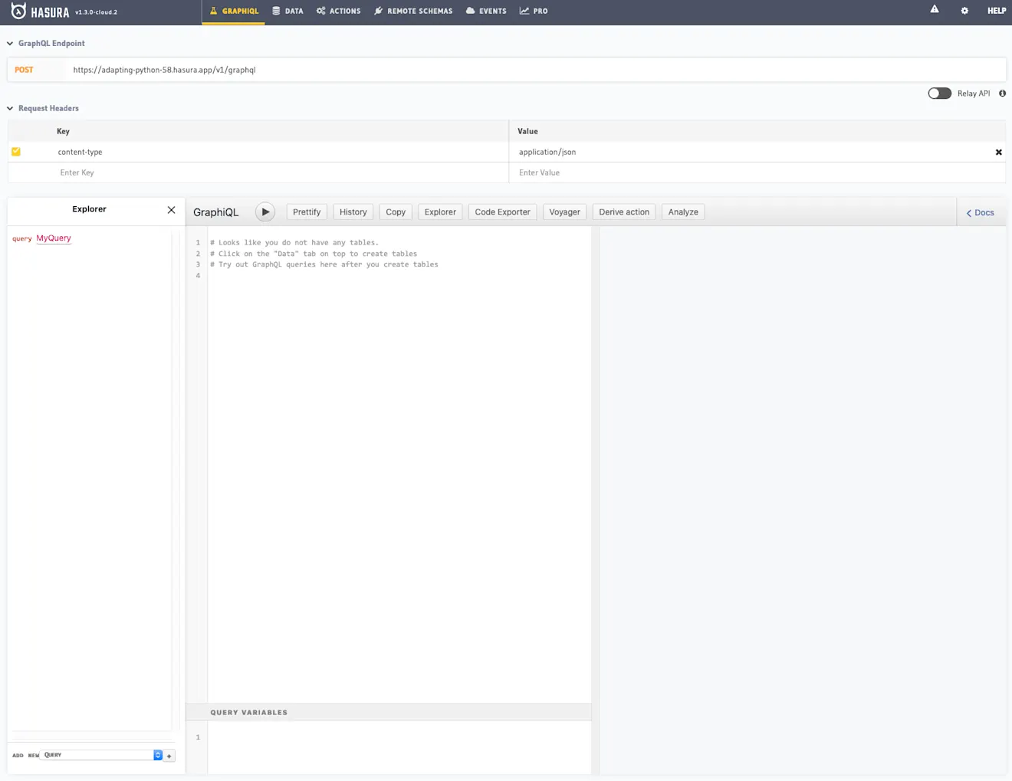This screenshot has height=781, width=1012.
Task: Open the Remote Schemas tab
Action: (413, 11)
